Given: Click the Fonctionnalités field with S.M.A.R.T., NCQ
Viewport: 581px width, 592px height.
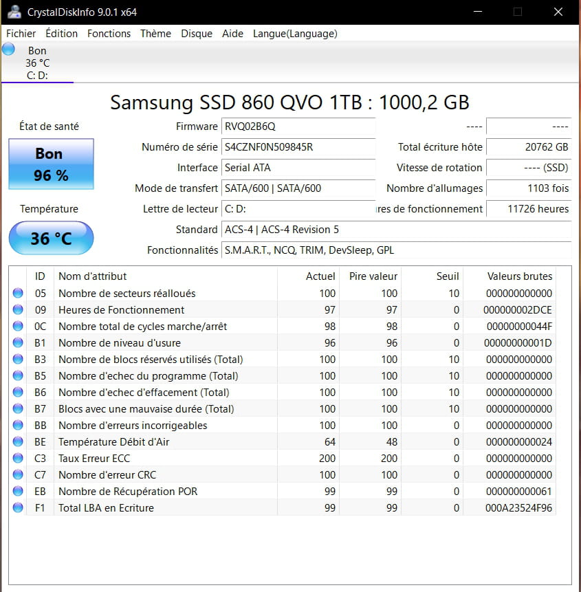Looking at the screenshot, I should 397,250.
